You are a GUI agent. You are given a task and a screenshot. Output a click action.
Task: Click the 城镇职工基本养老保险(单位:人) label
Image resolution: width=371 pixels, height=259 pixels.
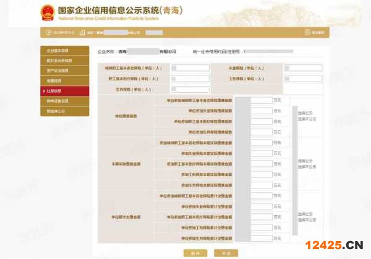pos(133,68)
